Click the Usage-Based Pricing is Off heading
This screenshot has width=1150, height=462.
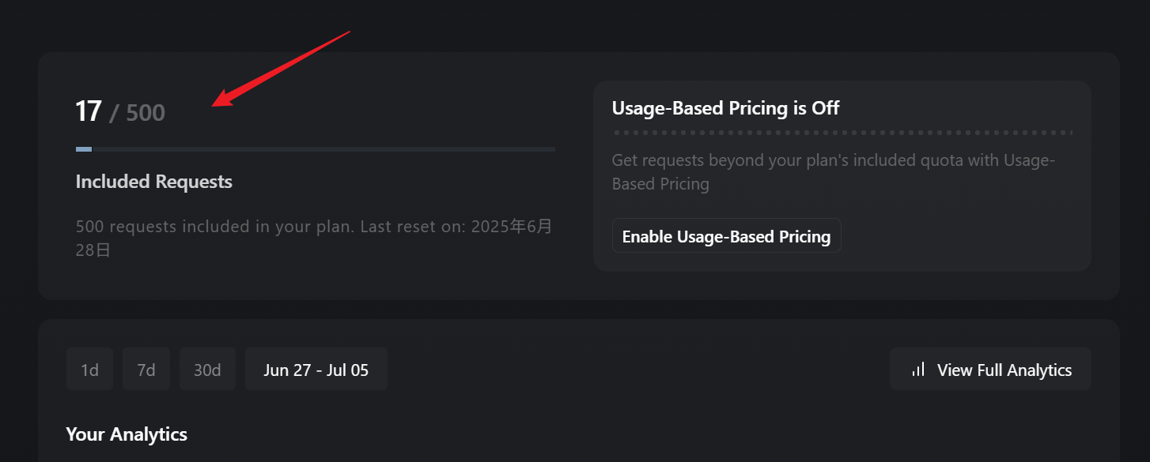pyautogui.click(x=725, y=107)
